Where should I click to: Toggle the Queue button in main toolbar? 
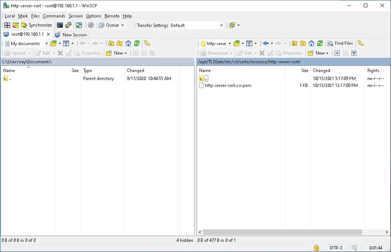(x=109, y=25)
